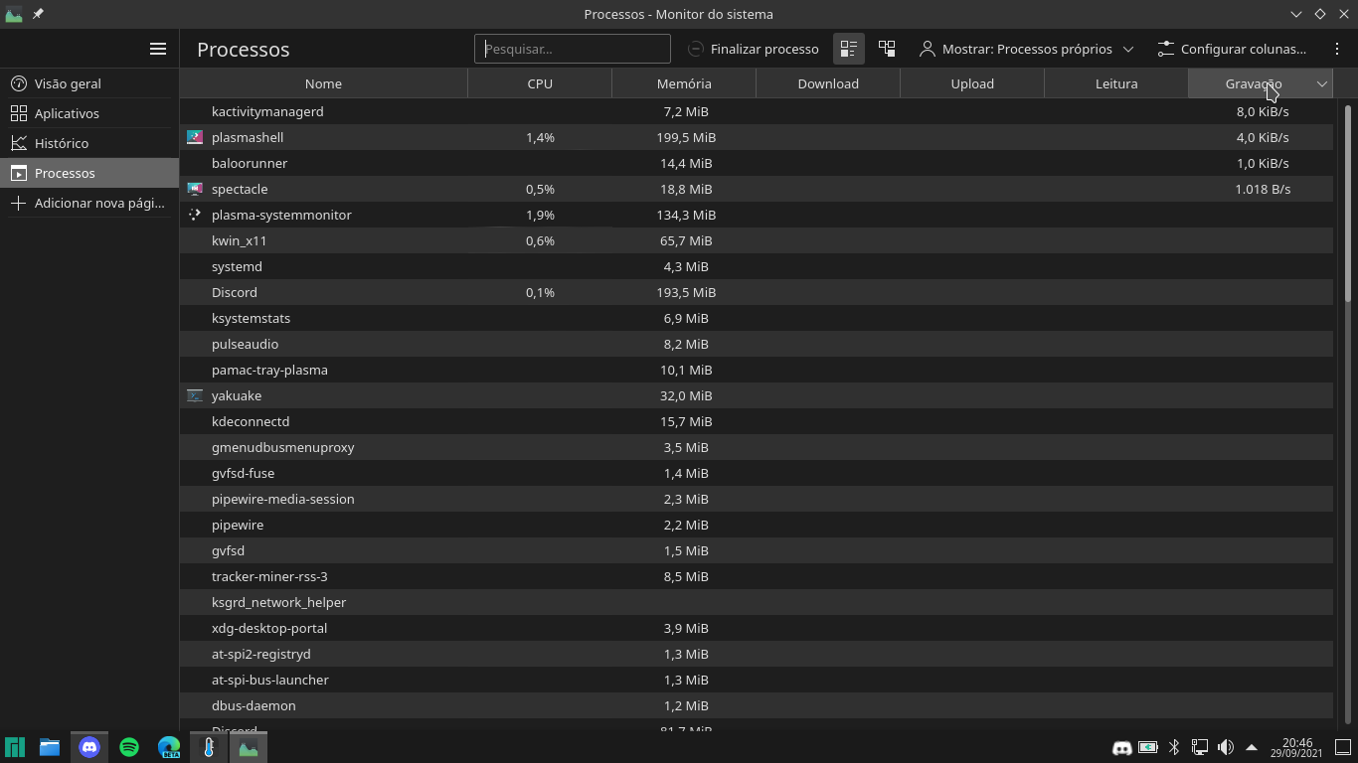Screen dimensions: 1358x763
Task: Click Configurar colunas button
Action: pyautogui.click(x=1233, y=49)
